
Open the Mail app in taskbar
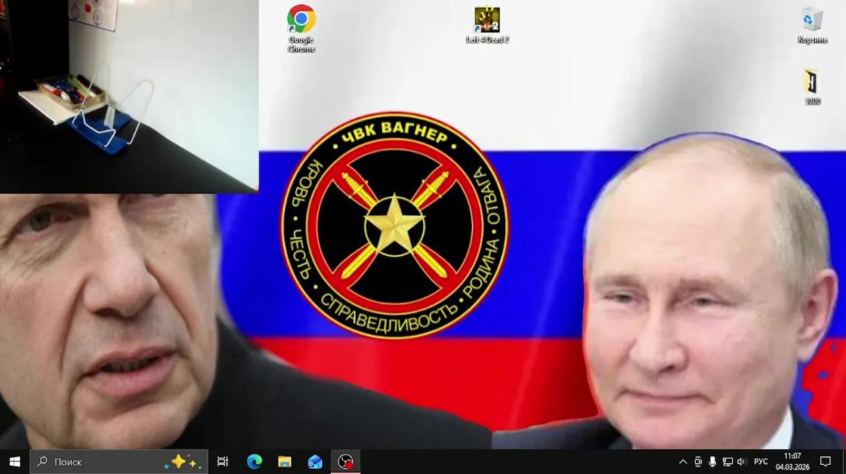tap(315, 461)
